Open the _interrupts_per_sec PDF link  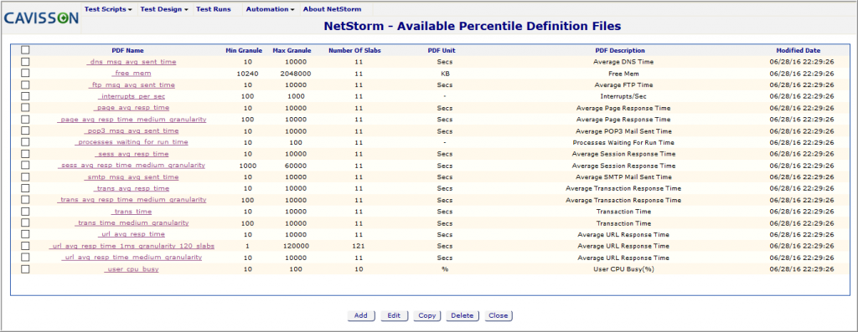[x=132, y=97]
